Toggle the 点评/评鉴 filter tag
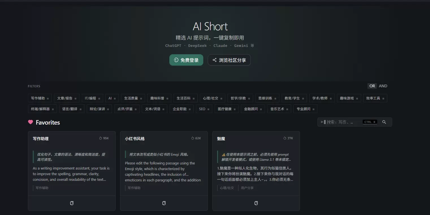 (127, 109)
